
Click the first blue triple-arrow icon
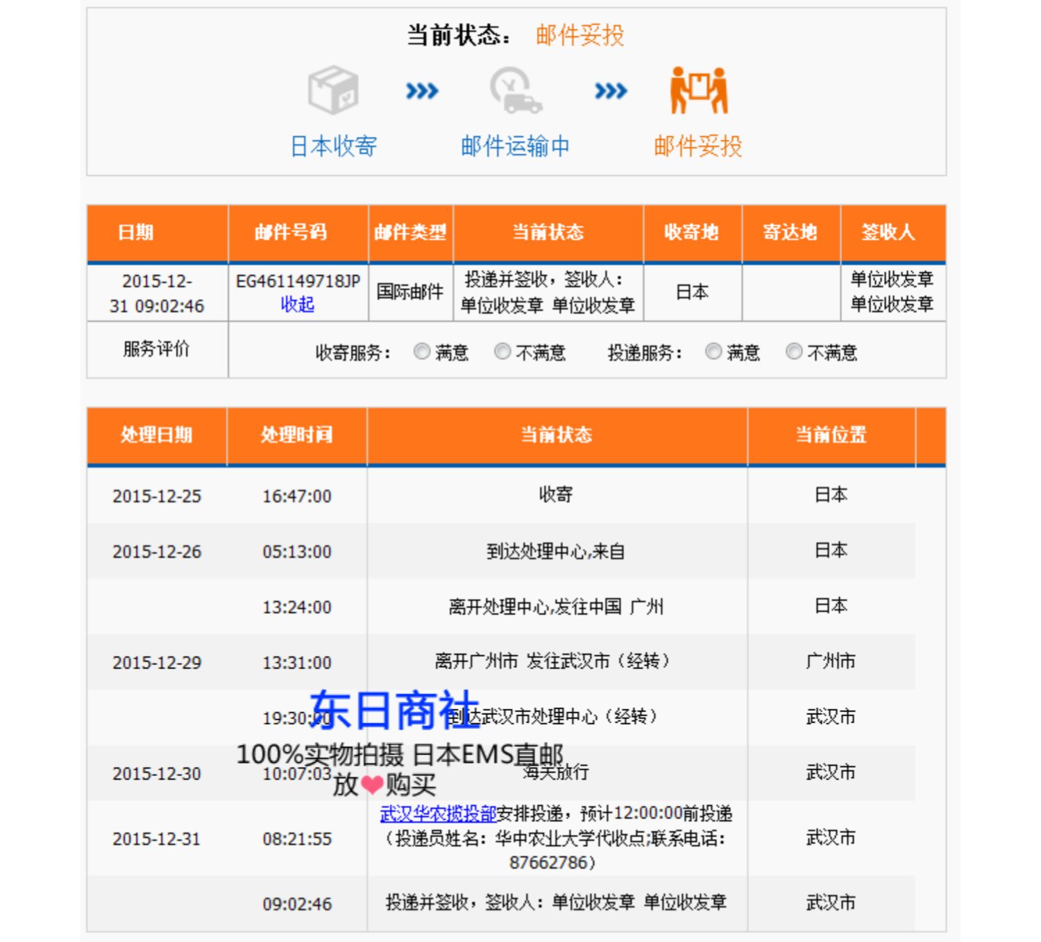pos(422,91)
